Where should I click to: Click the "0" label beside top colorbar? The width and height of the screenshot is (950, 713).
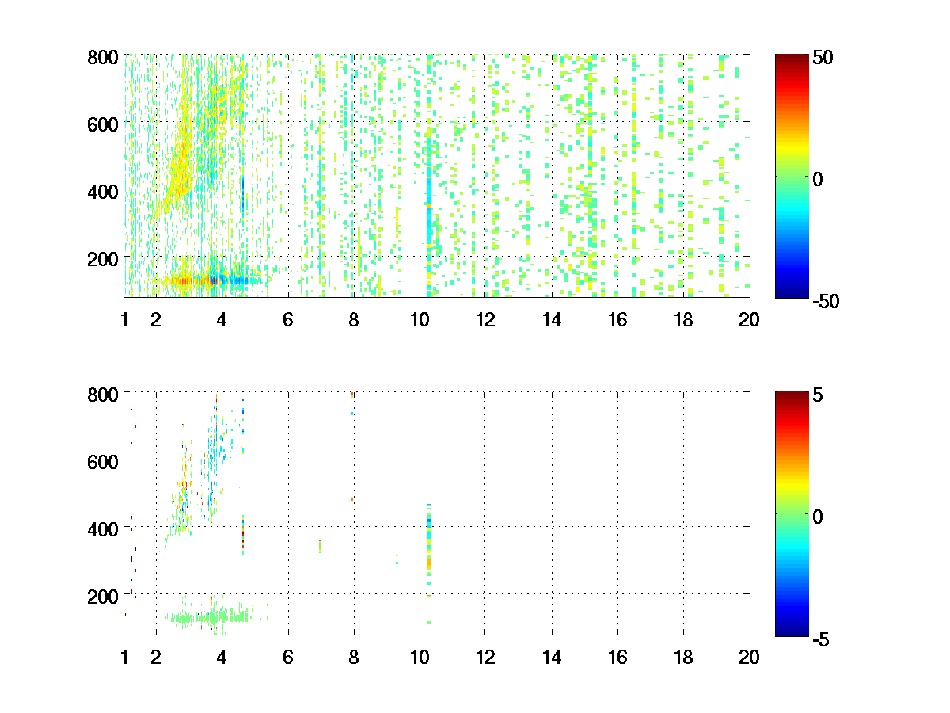tap(819, 179)
